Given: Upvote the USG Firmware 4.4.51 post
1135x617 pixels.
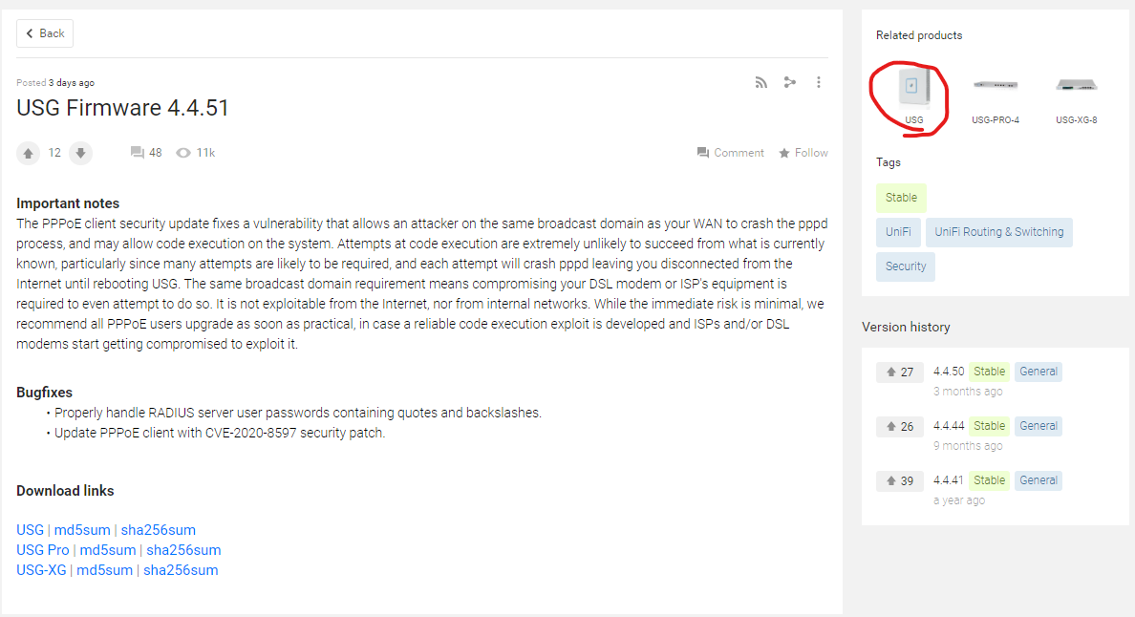Looking at the screenshot, I should point(29,153).
